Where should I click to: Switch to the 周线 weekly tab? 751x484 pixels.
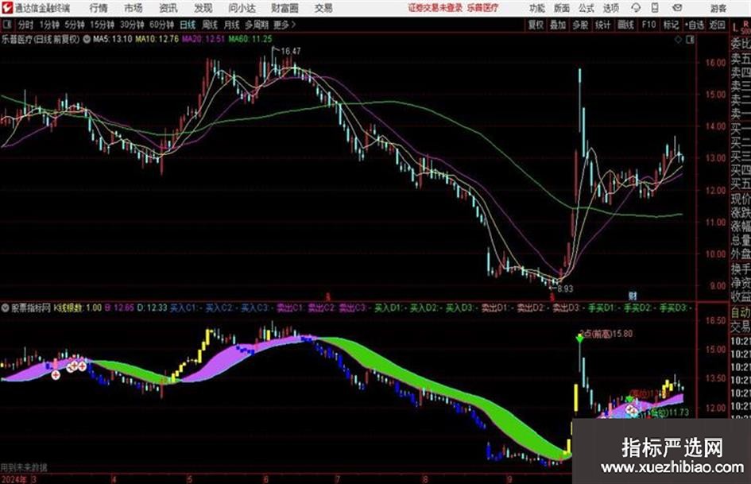210,25
